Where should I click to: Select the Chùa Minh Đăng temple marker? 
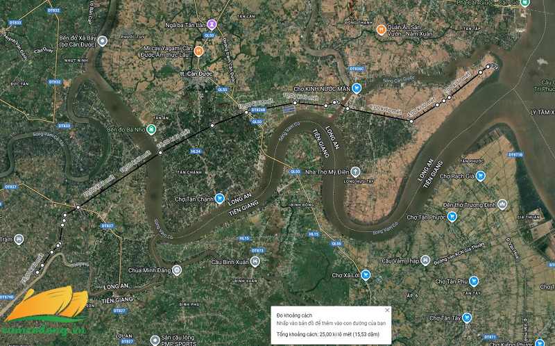[177, 270]
